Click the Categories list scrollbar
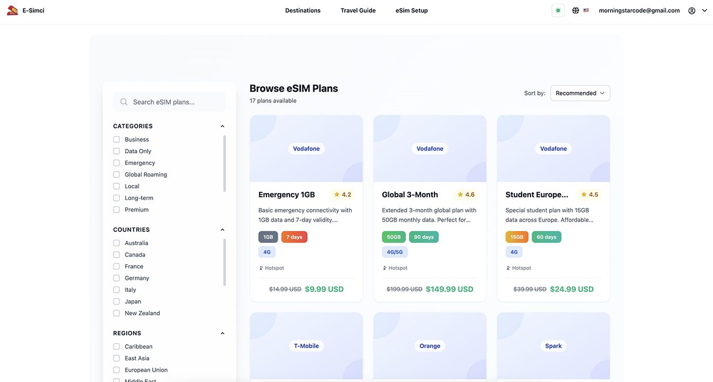This screenshot has height=382, width=713. coord(224,163)
